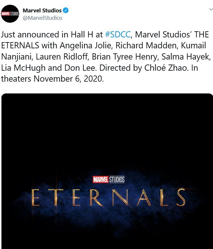Click the golden ETERNALS title in the poster
The width and height of the screenshot is (213, 249).
108,197
